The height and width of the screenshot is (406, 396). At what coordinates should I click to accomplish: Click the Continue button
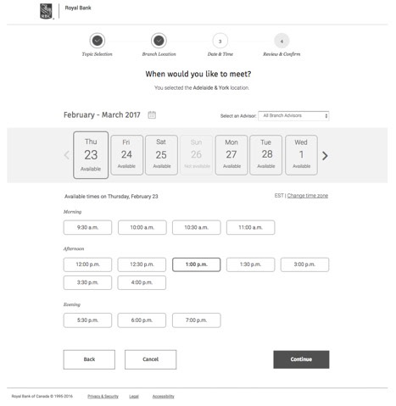coord(301,359)
